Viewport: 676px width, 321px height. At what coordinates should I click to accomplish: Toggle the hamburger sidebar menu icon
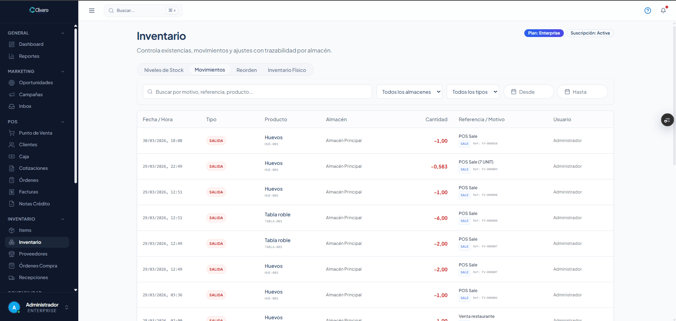coord(92,11)
